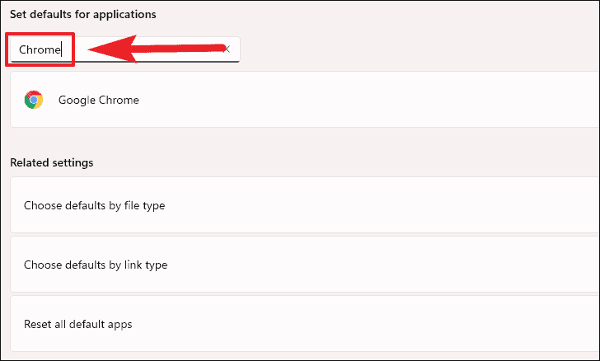Click the Google Chrome logo icon
Viewport: 600px width, 361px height.
[x=34, y=100]
